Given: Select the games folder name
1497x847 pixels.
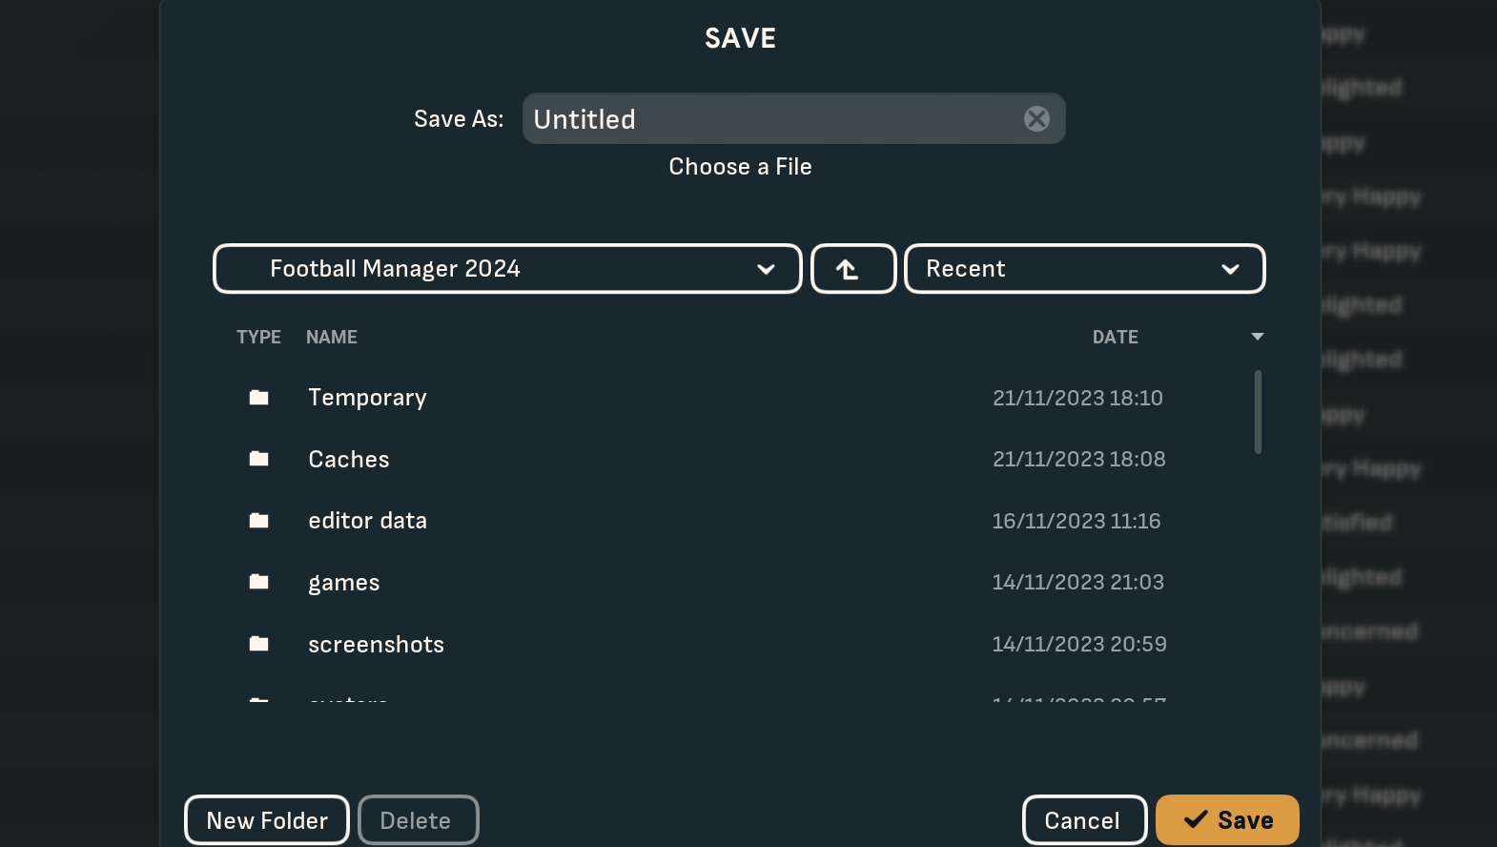Looking at the screenshot, I should click(x=344, y=583).
